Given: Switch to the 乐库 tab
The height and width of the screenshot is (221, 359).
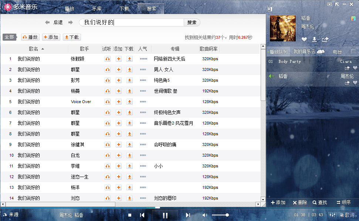Looking at the screenshot, I should tap(96, 8).
